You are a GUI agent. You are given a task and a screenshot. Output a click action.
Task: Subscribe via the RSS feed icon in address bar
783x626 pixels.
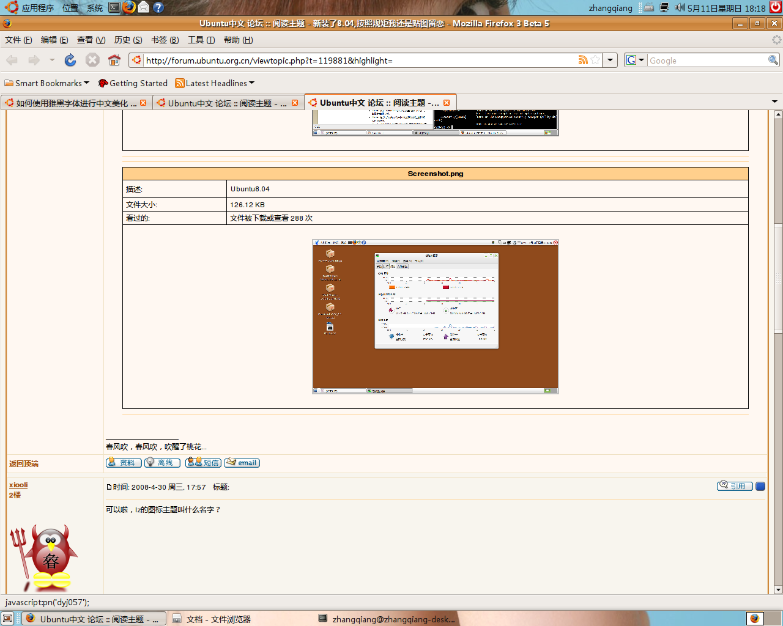coord(583,60)
